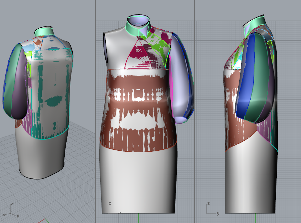Pick the magenta sleeve seam curve in front view
Image resolution: width=301 pixels, height=223 pixels.
click(x=171, y=86)
